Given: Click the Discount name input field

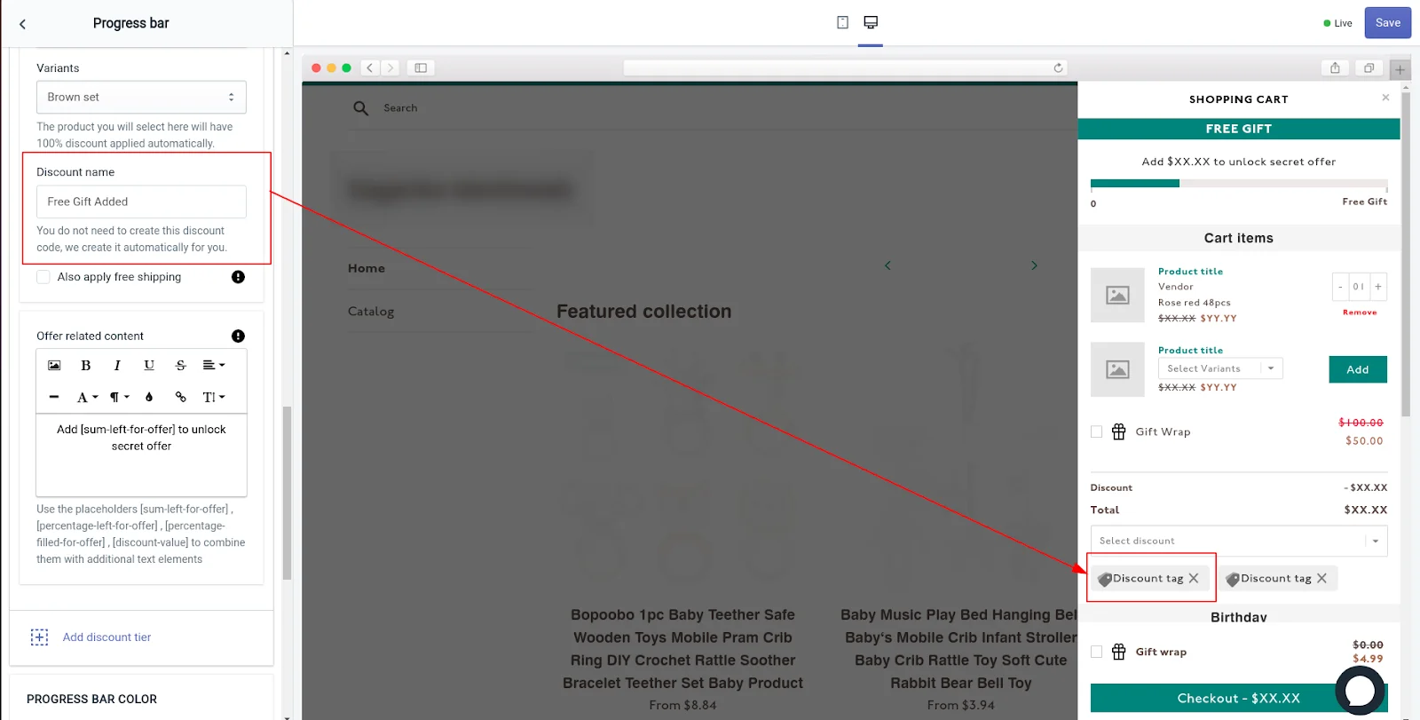Looking at the screenshot, I should pos(141,202).
